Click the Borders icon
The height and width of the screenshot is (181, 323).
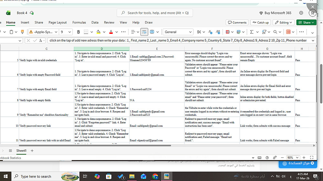[x=86, y=32]
